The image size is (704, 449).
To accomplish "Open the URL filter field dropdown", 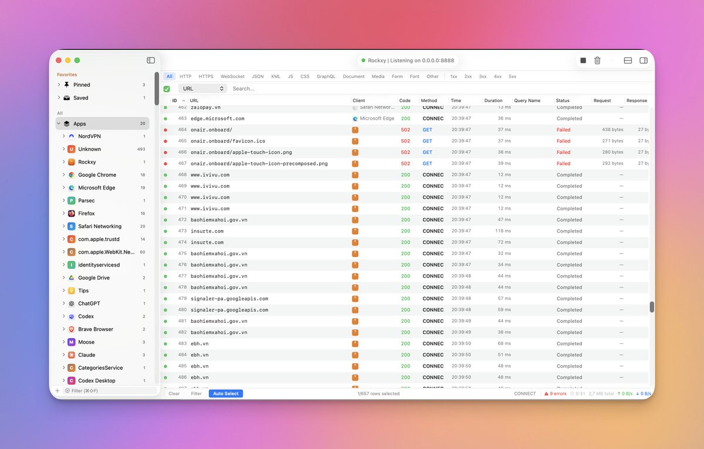I will (202, 89).
